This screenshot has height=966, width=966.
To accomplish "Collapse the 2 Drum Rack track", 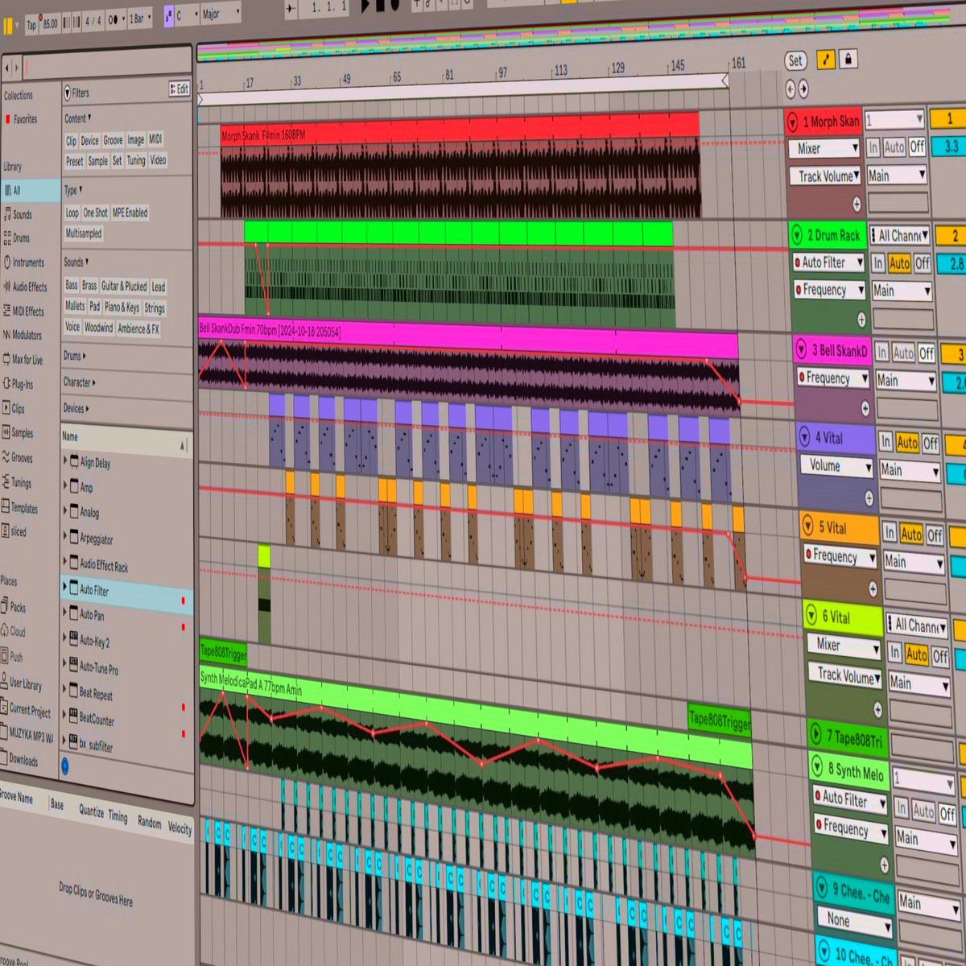I will [x=797, y=235].
